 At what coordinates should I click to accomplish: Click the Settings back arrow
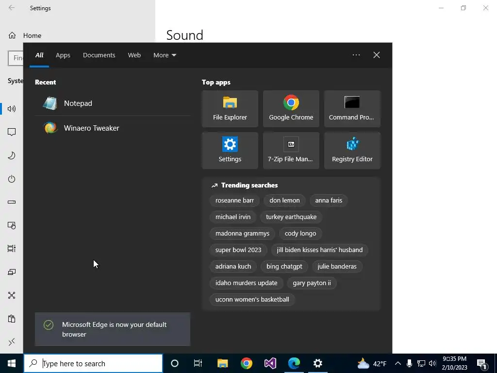(12, 8)
